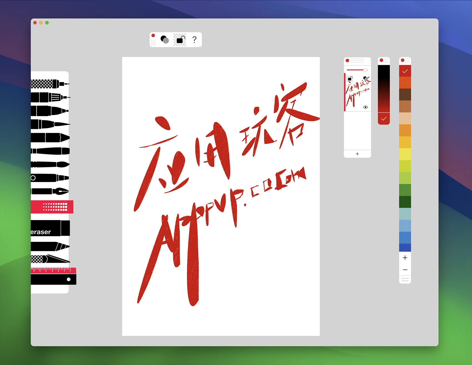Select the long pastel stick tool
The image size is (472, 365).
(50, 151)
